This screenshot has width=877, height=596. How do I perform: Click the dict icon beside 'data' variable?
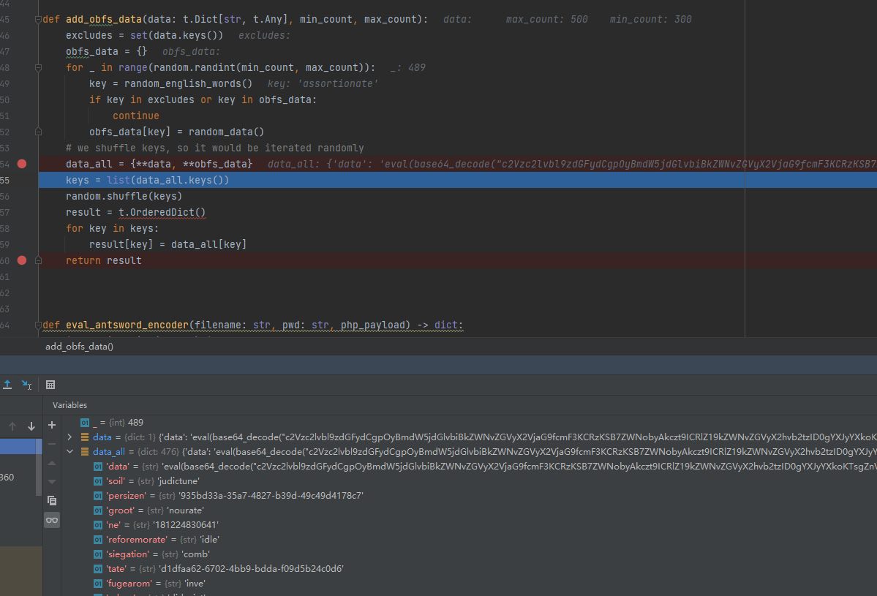(84, 437)
